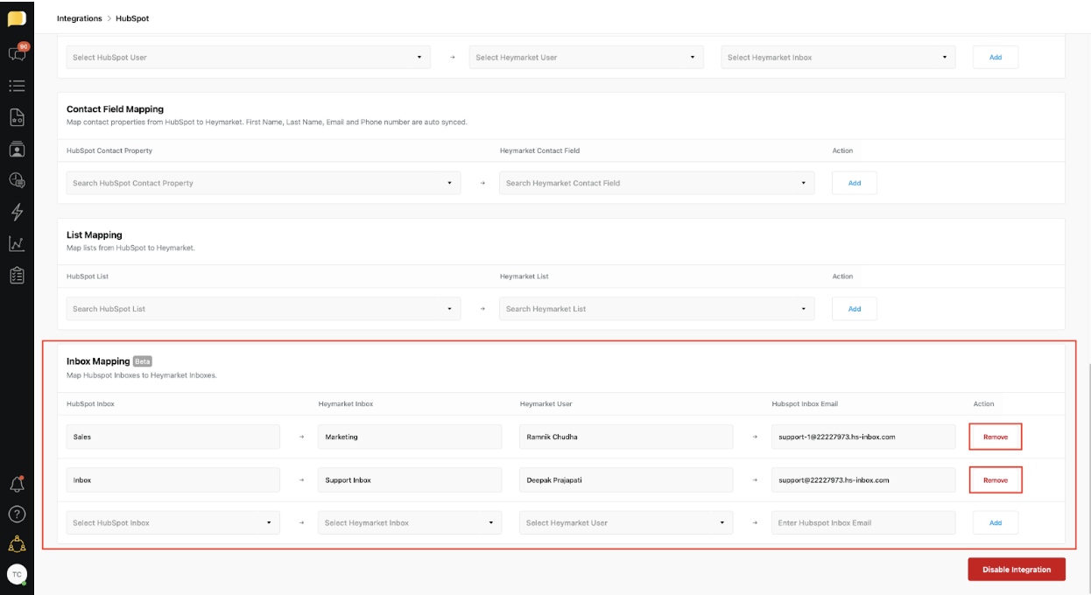
Task: Open Search HubSpot Contact Property dropdown
Action: [x=264, y=183]
